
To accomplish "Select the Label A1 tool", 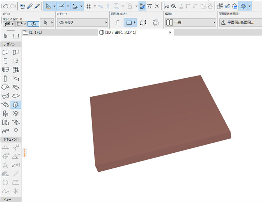I will pos(16,165).
